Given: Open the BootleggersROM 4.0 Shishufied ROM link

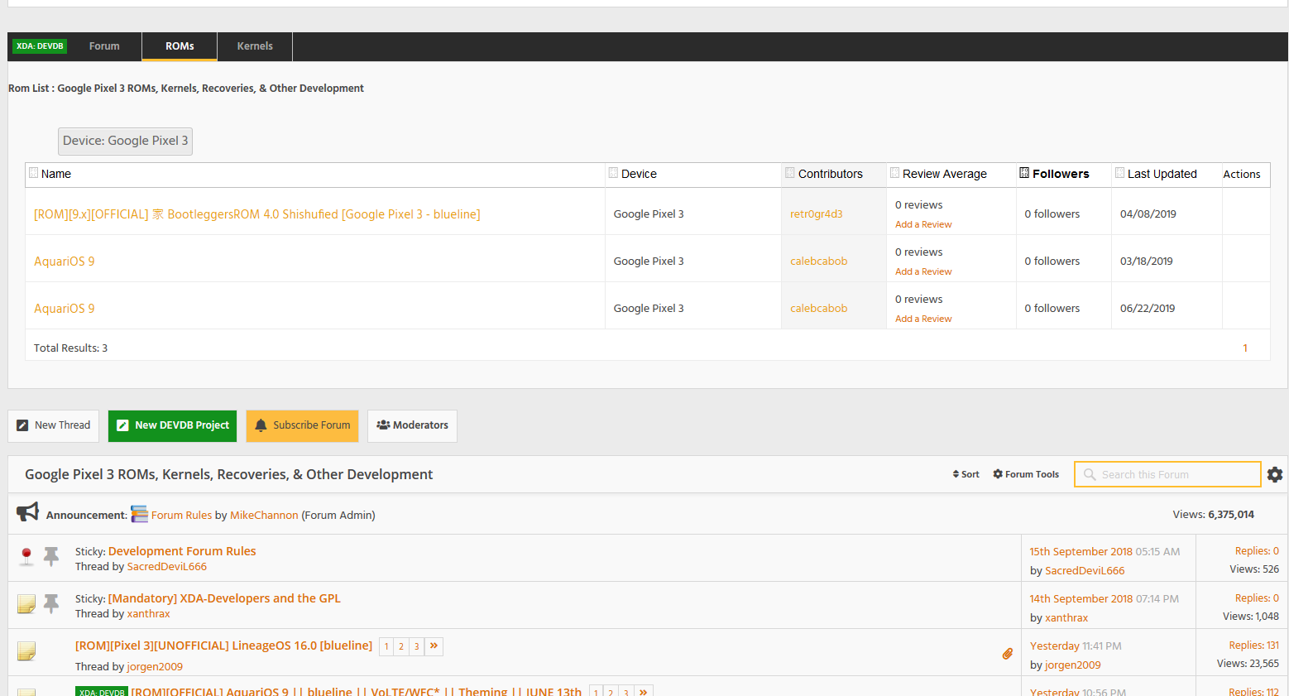Looking at the screenshot, I should point(256,214).
